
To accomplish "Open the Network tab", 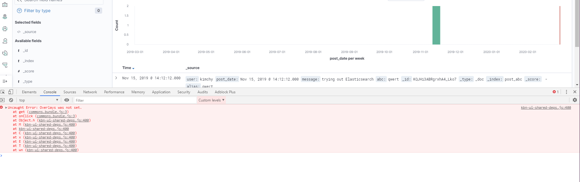I will (90, 92).
